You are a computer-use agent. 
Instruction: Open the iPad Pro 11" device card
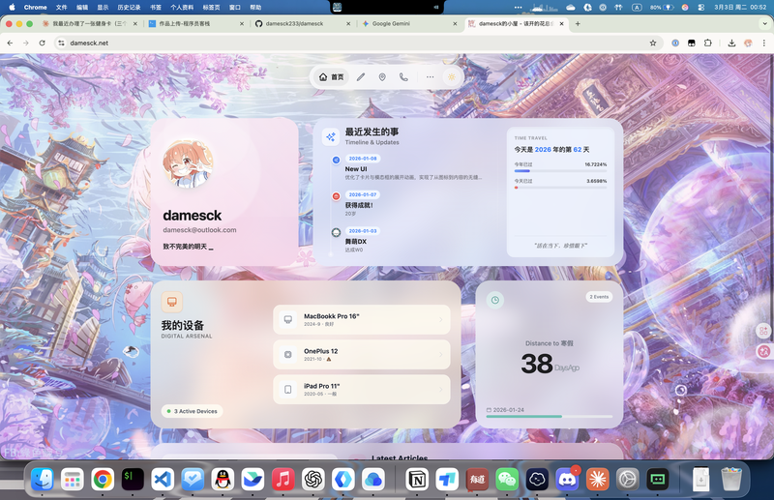[x=362, y=390]
